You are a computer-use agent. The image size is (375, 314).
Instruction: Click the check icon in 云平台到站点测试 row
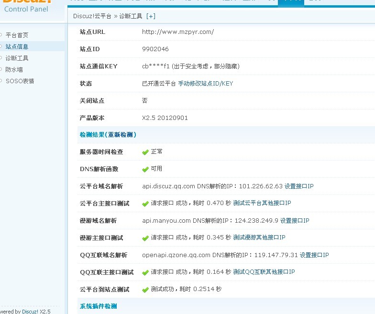[145, 290]
